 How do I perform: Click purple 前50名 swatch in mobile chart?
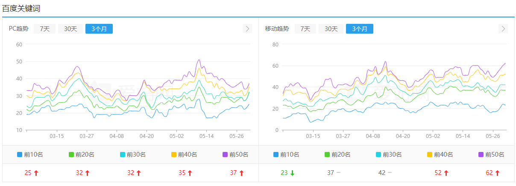tap(481, 155)
